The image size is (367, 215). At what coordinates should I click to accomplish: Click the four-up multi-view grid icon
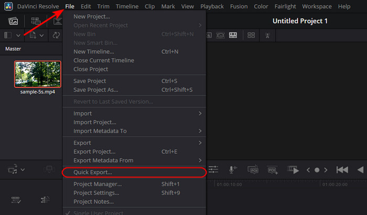click(251, 35)
